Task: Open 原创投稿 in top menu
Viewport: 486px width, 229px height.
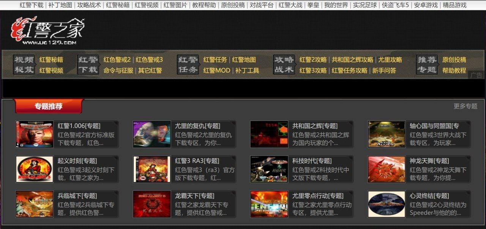Action: [233, 5]
